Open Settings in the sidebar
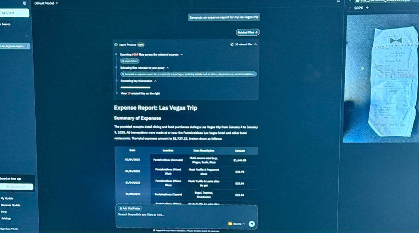Screen dimensions: 420x234 click(6, 219)
